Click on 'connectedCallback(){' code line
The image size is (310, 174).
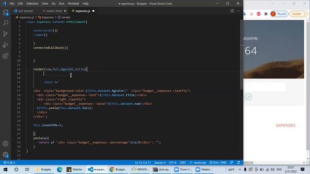tap(50, 48)
